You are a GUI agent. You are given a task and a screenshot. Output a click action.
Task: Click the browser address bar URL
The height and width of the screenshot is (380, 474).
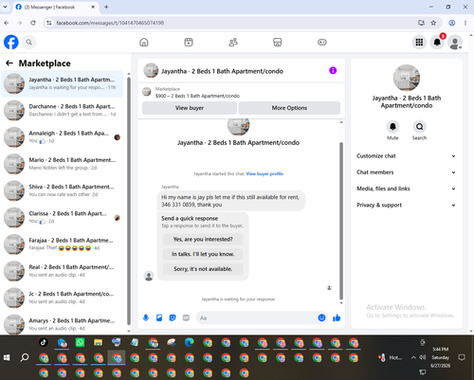click(110, 23)
